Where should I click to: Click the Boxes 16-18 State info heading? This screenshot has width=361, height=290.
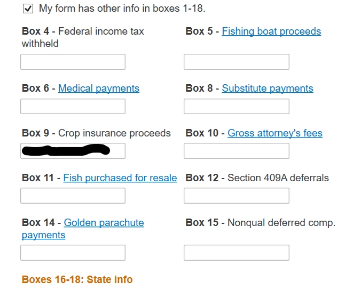click(77, 280)
